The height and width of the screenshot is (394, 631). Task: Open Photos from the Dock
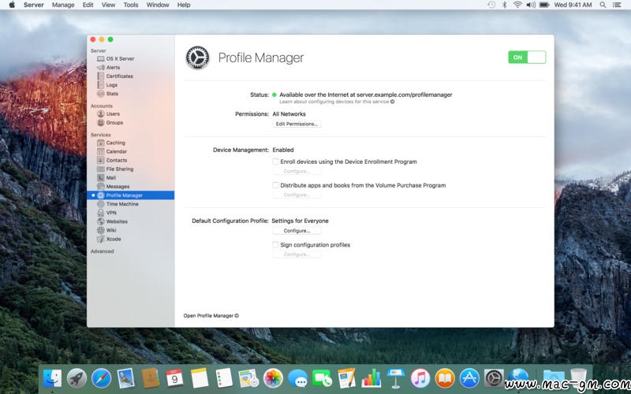273,378
